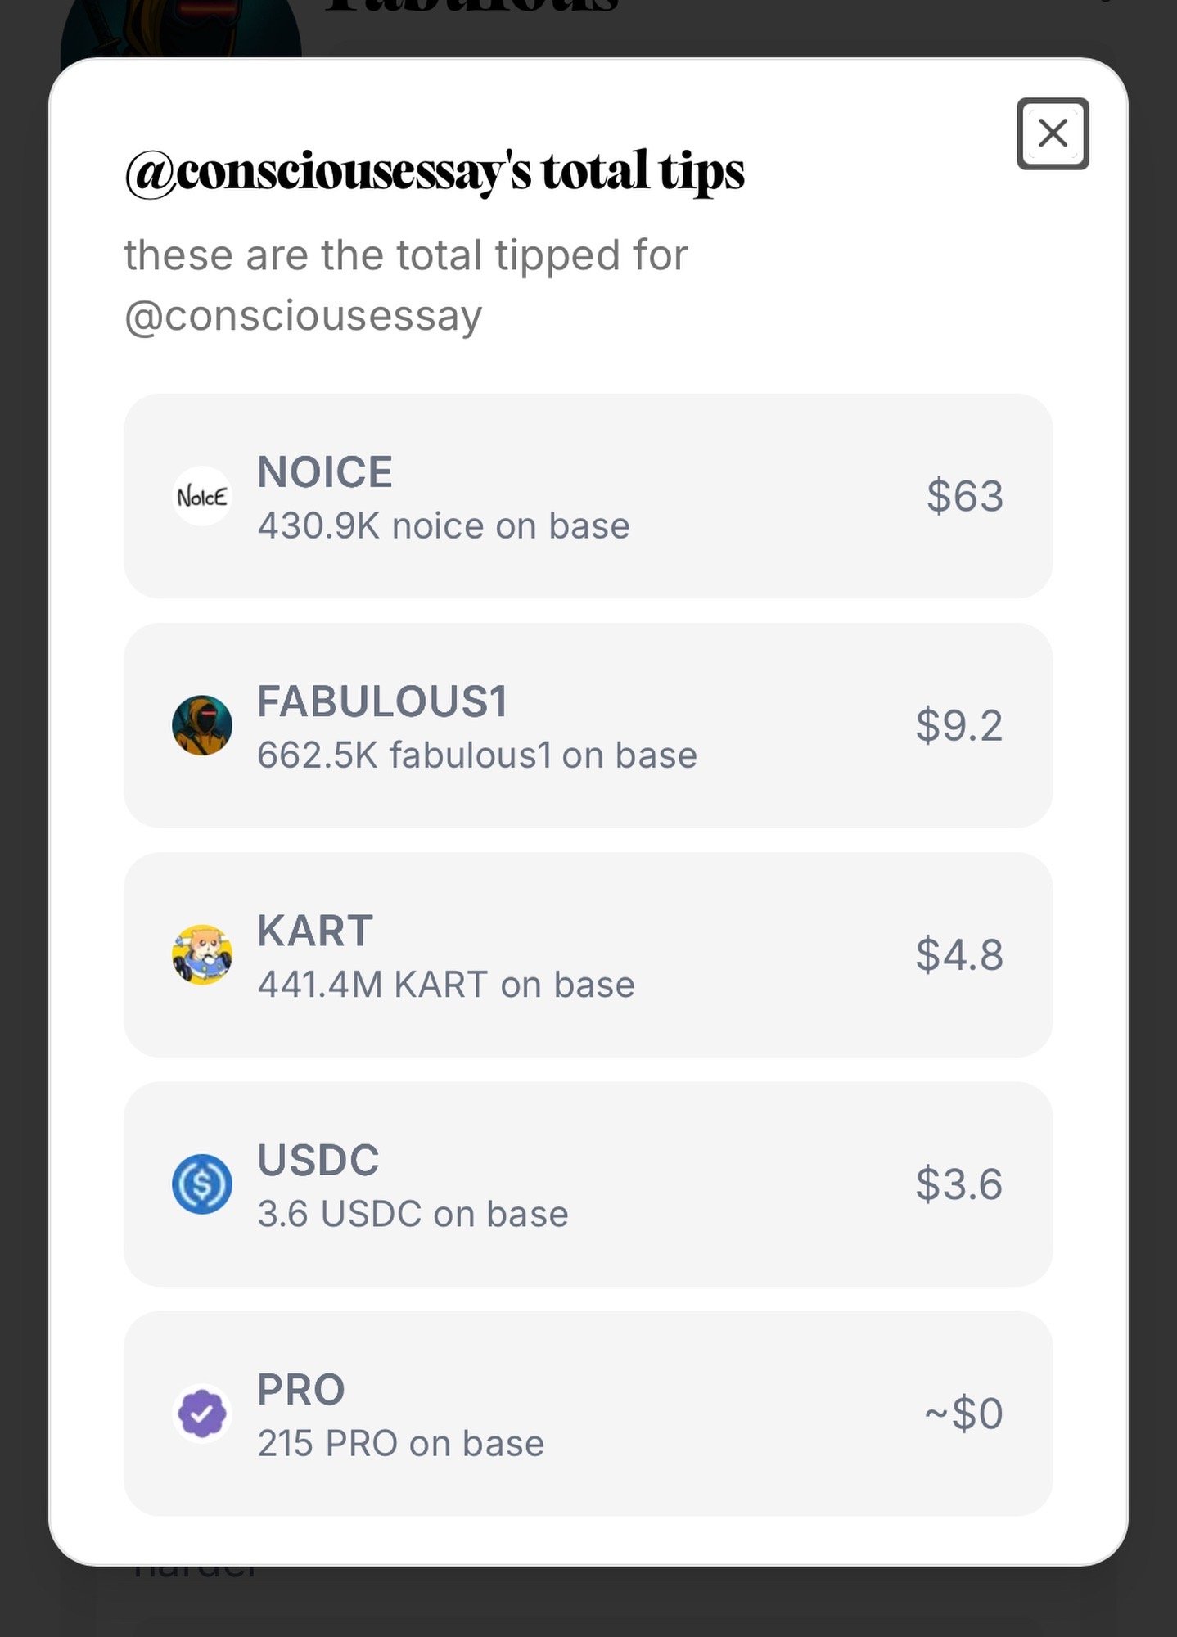The height and width of the screenshot is (1637, 1177).
Task: Select the FABULOUS1 token name
Action: 382,701
